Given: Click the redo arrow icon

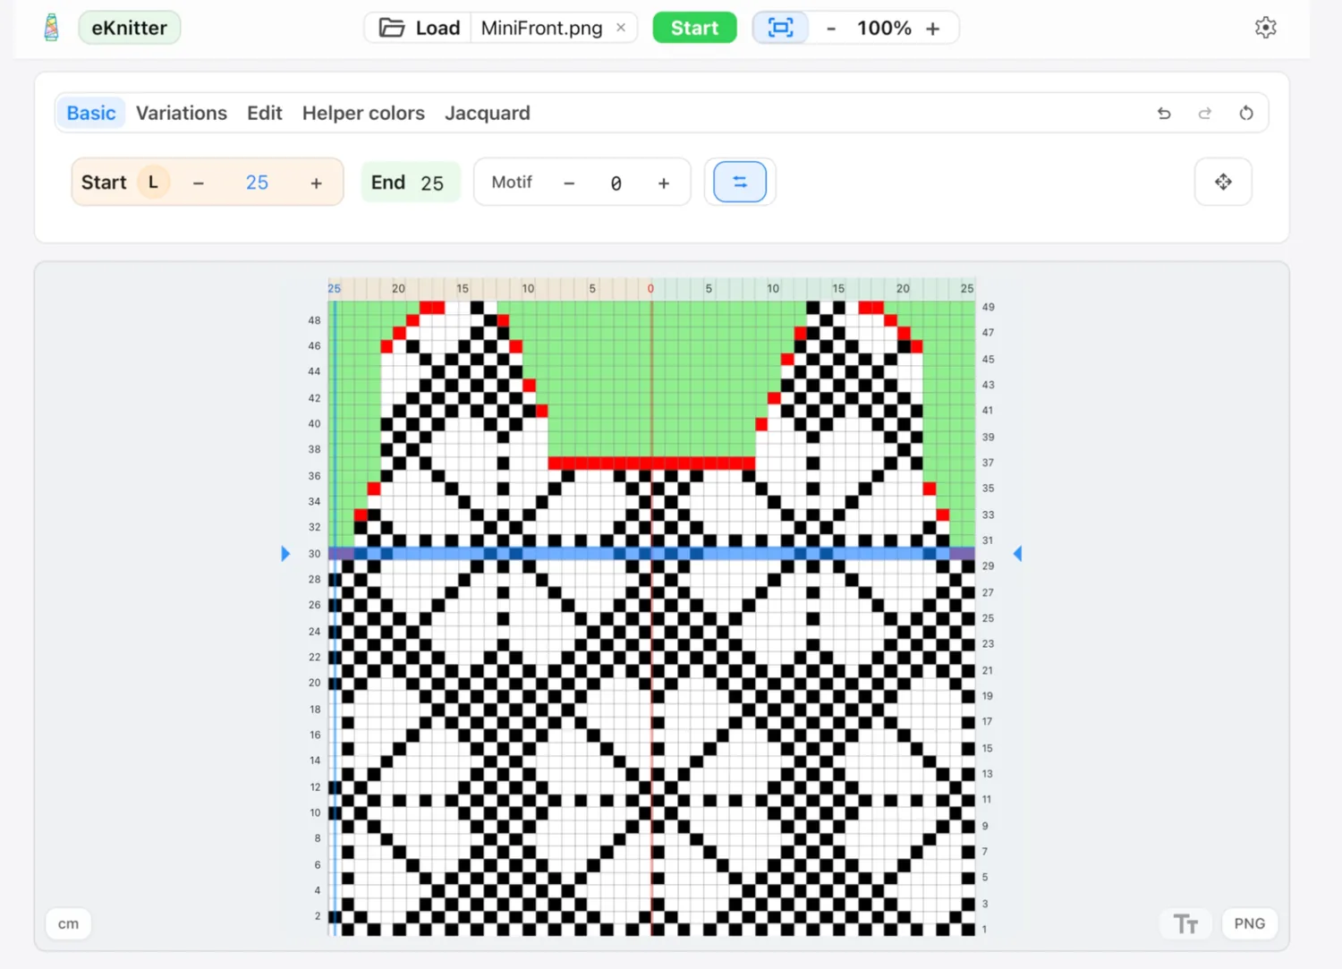Looking at the screenshot, I should tap(1205, 114).
